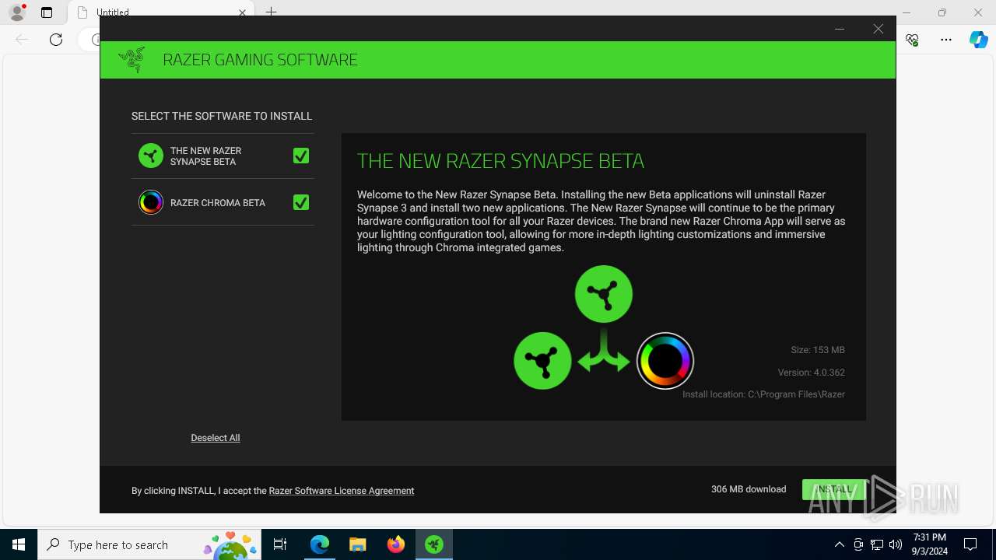Click the Version: 4.0.362 text

(x=811, y=373)
